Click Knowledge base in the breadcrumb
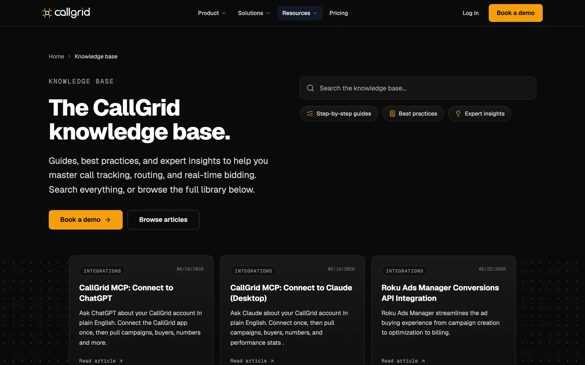585x365 pixels. coord(96,57)
